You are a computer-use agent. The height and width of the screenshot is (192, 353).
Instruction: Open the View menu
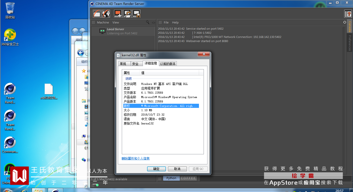point(116,22)
